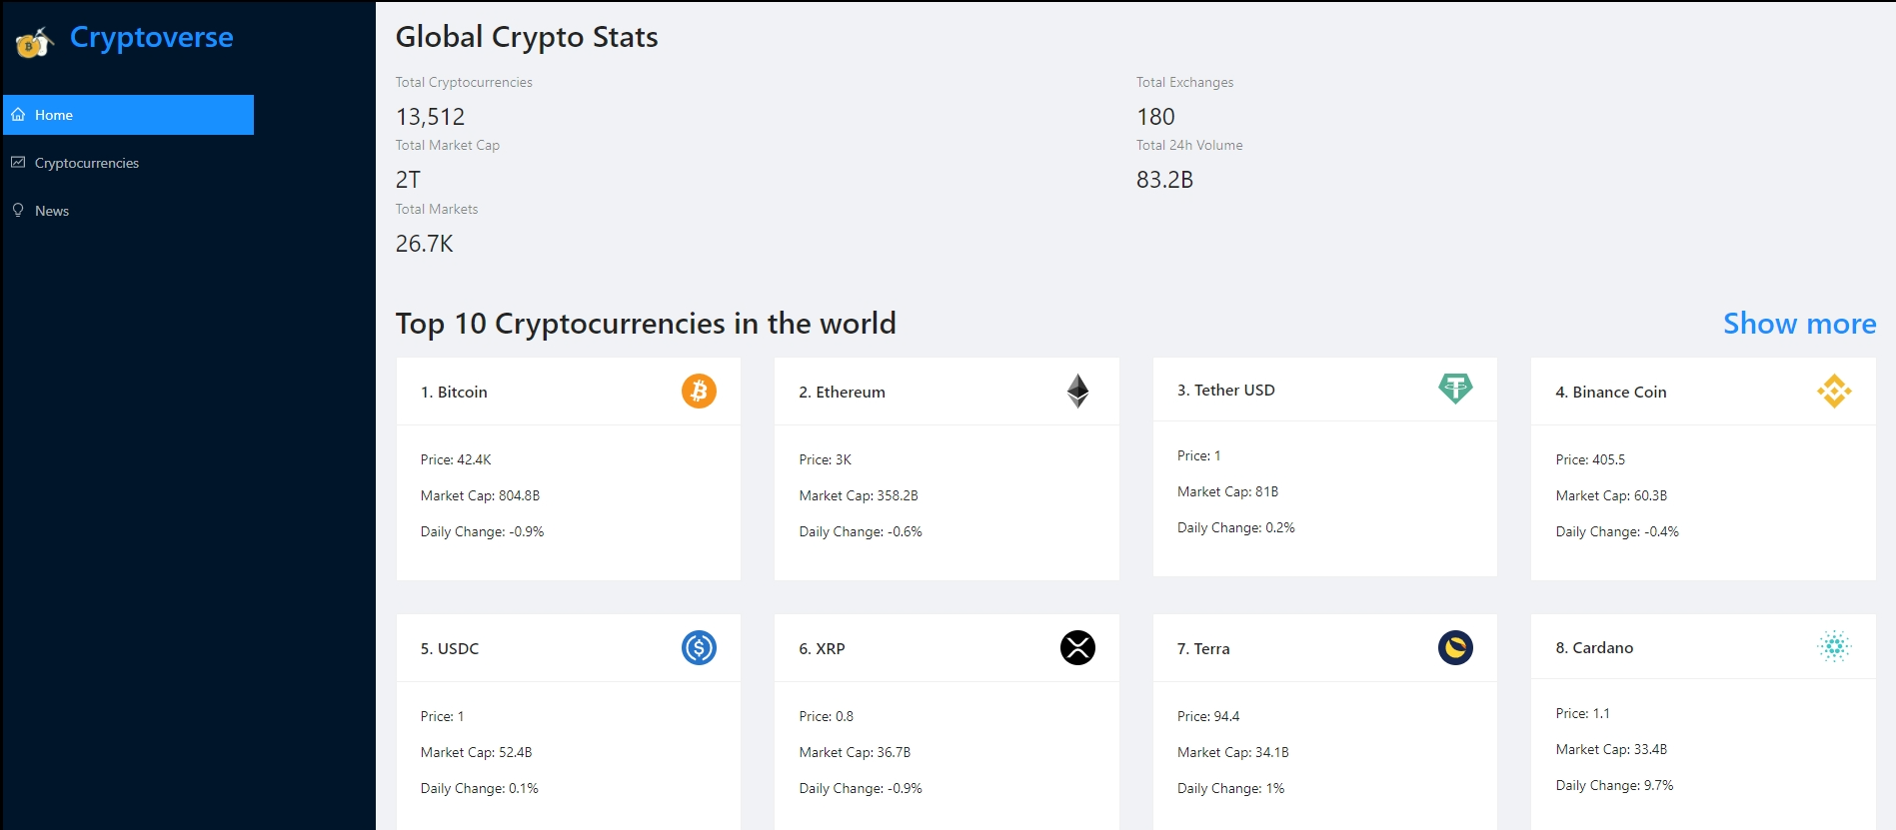Click Terra Daily Change: 1% text
This screenshot has height=830, width=1896.
pyautogui.click(x=1230, y=789)
